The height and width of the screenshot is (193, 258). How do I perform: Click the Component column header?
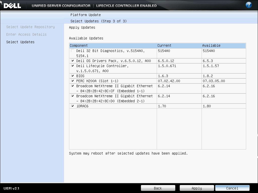coord(113,46)
